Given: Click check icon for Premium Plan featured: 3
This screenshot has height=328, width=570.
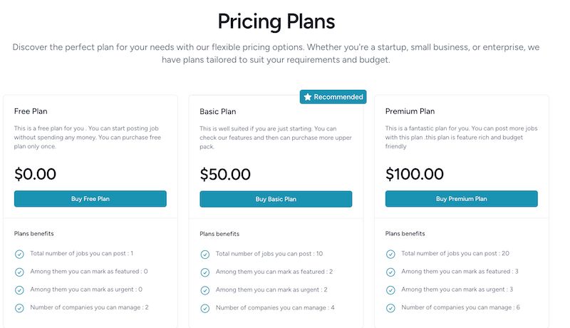Looking at the screenshot, I should tap(390, 272).
